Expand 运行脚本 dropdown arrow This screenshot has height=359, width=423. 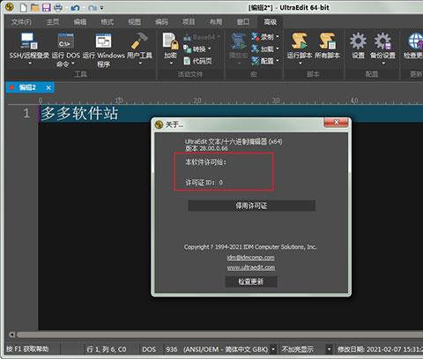[301, 63]
